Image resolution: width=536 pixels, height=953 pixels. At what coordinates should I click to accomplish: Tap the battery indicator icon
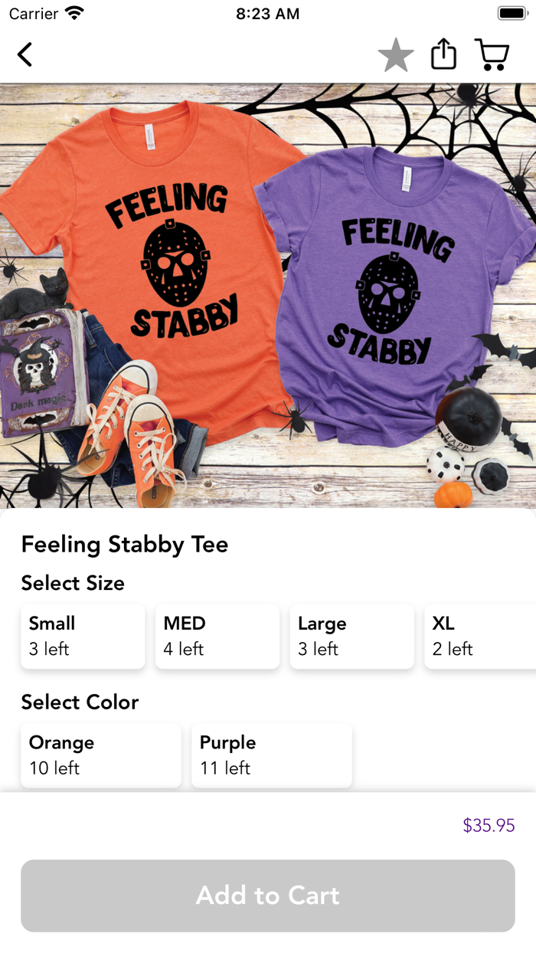pos(511,13)
